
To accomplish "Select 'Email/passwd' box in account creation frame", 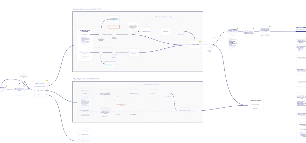I will (x=85, y=34).
